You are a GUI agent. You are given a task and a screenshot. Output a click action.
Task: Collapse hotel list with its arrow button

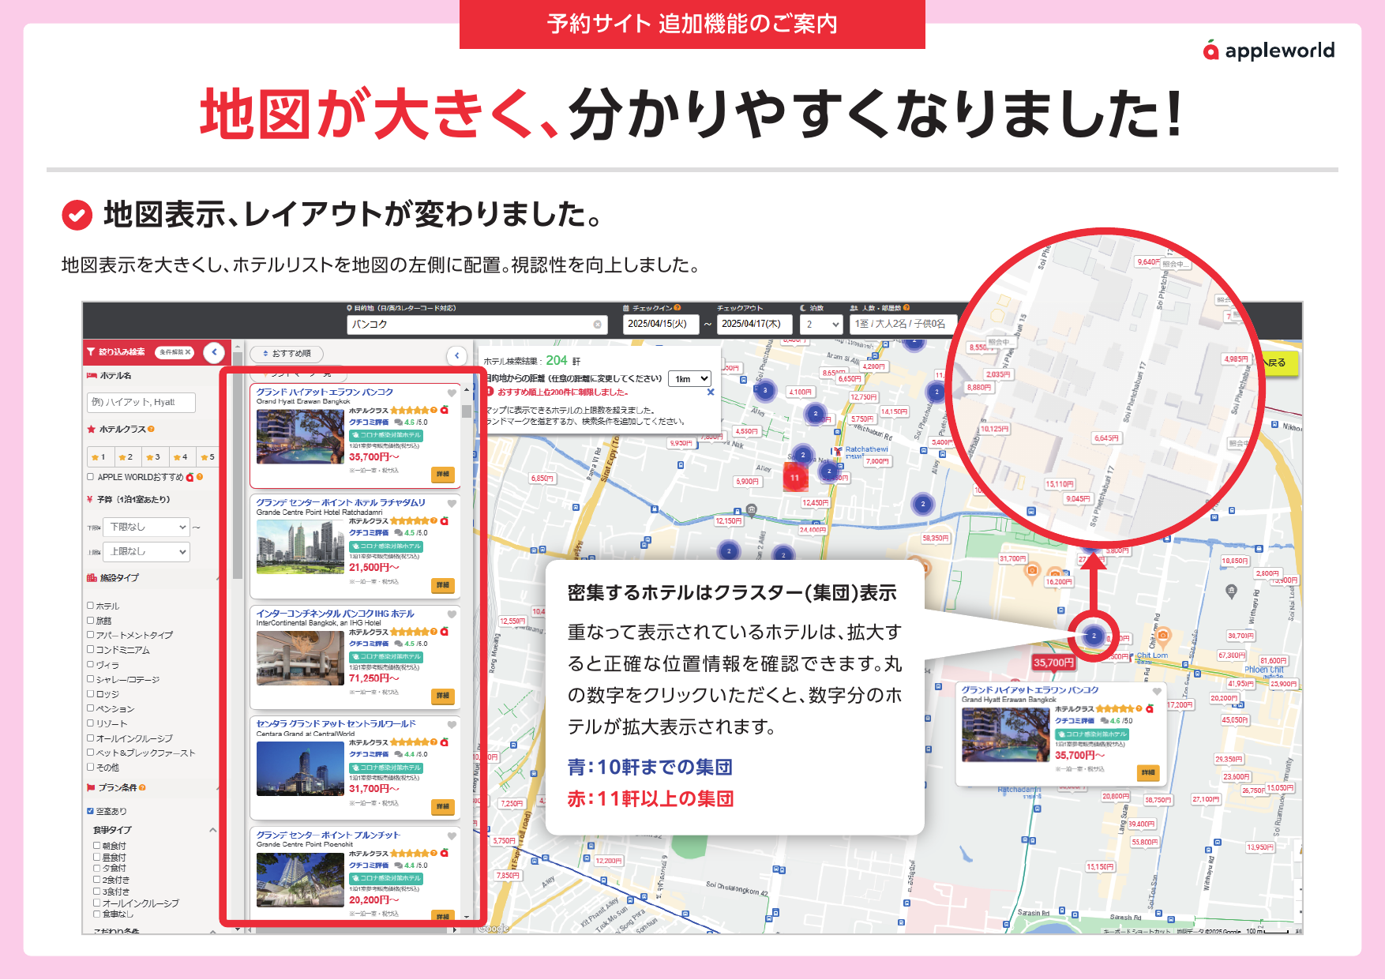456,355
